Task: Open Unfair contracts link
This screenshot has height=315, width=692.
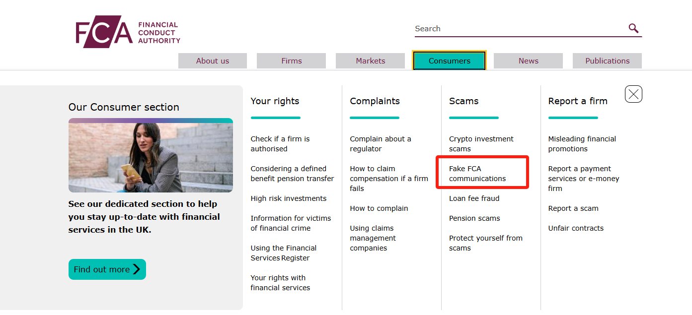Action: coord(576,228)
